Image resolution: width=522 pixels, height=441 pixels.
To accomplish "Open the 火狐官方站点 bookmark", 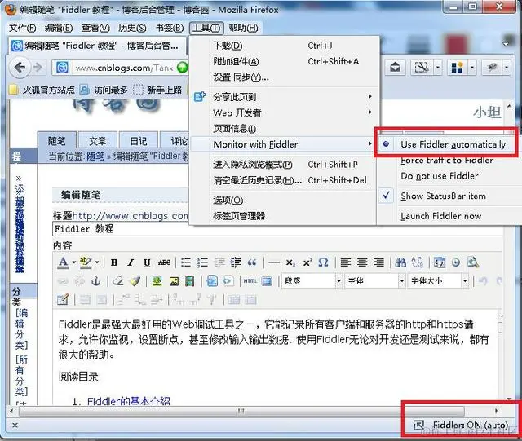I will click(42, 90).
